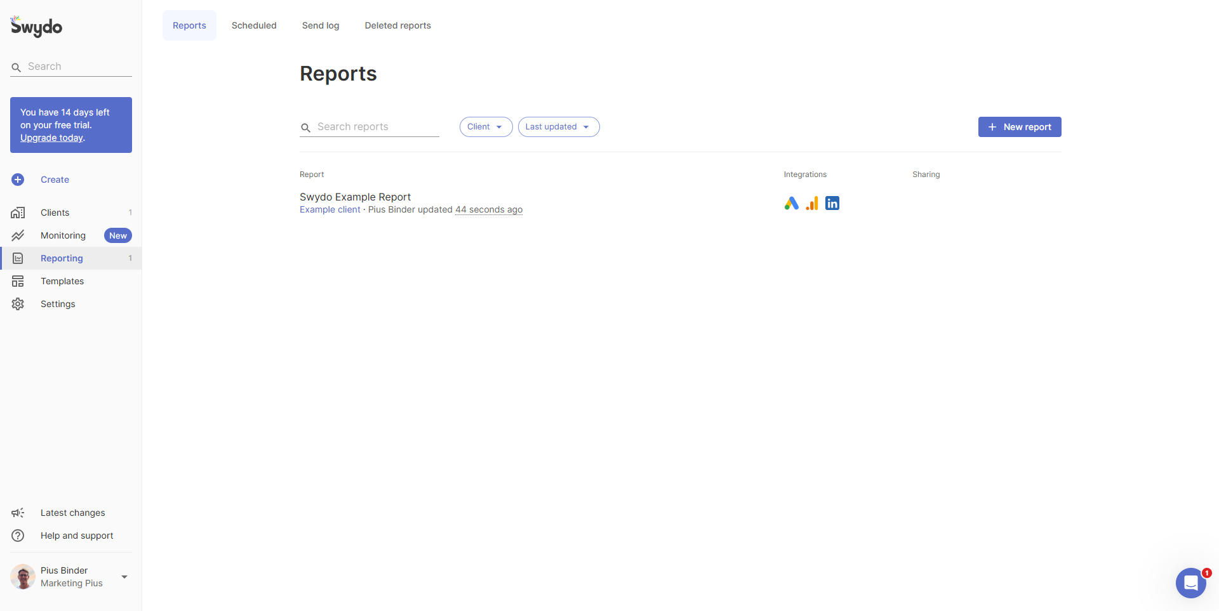1219x611 pixels.
Task: Click the '44 seconds ago' timestamp
Action: click(x=489, y=209)
